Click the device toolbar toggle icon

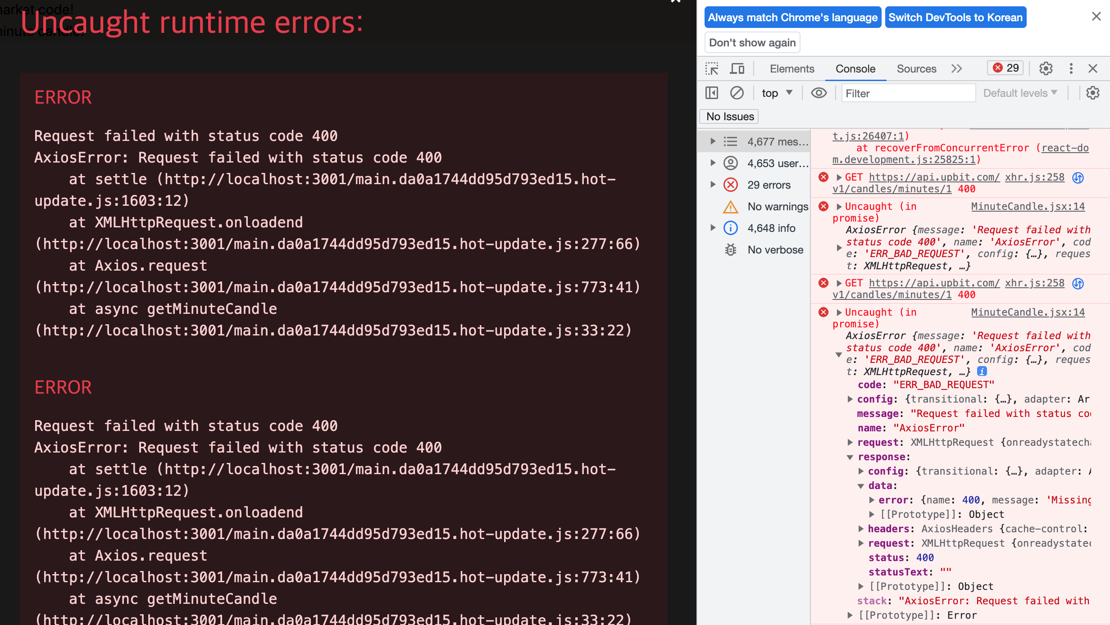(x=737, y=68)
